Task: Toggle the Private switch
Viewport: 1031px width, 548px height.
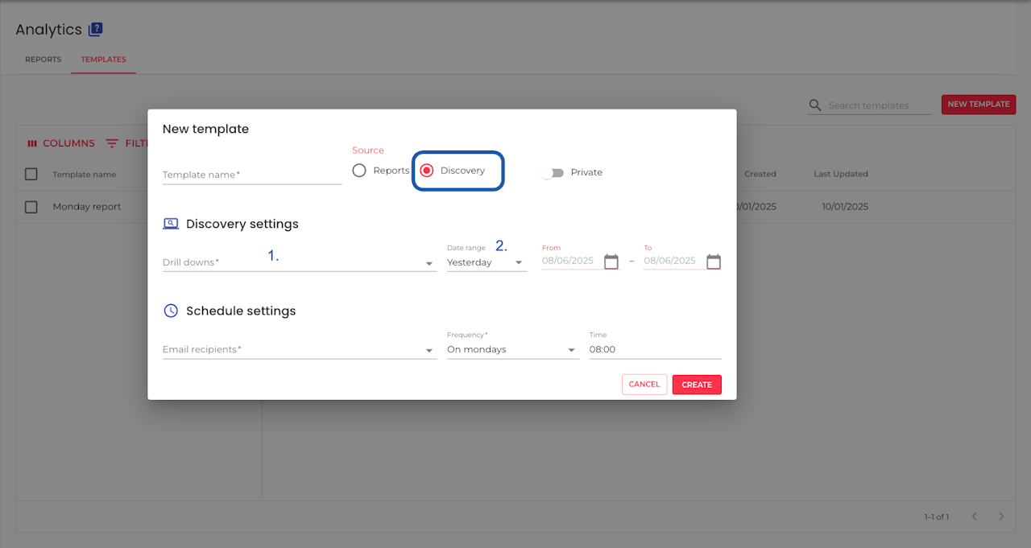Action: click(x=552, y=173)
